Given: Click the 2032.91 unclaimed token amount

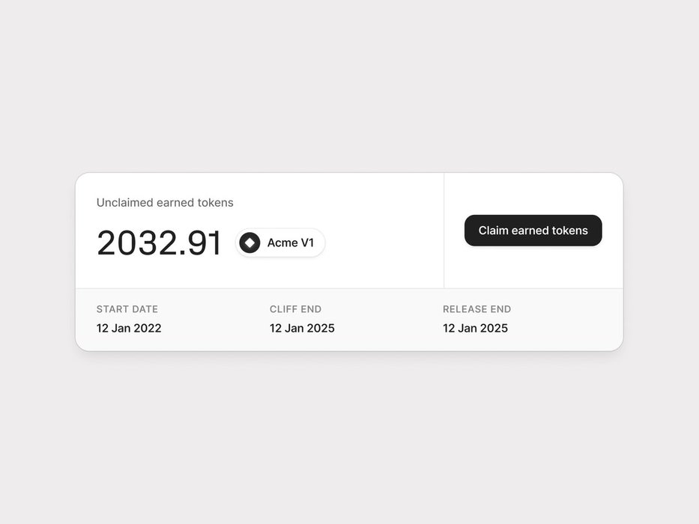Looking at the screenshot, I should coord(159,243).
